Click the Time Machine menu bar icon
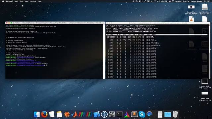 (x=155, y=1)
